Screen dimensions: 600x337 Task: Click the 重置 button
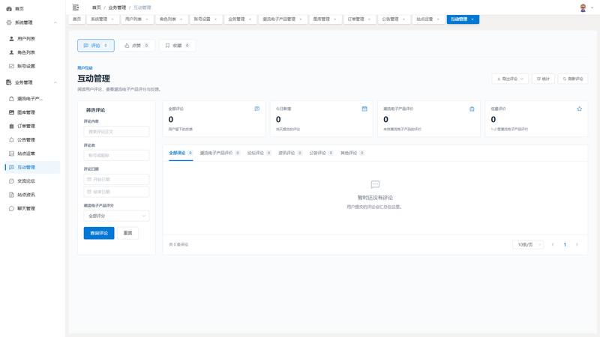click(x=127, y=233)
